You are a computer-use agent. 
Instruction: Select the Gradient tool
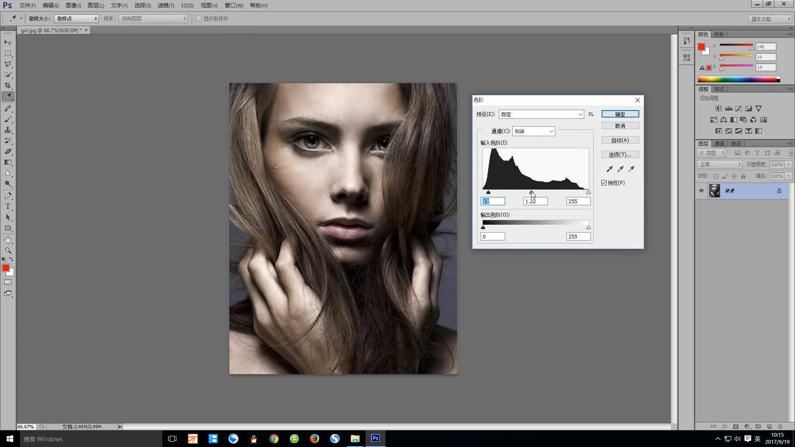point(8,162)
